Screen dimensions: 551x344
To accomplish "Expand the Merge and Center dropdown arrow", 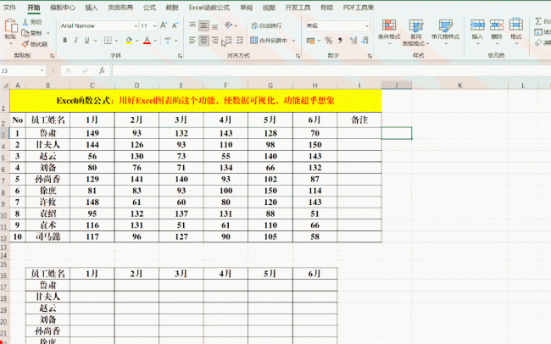I will (293, 41).
